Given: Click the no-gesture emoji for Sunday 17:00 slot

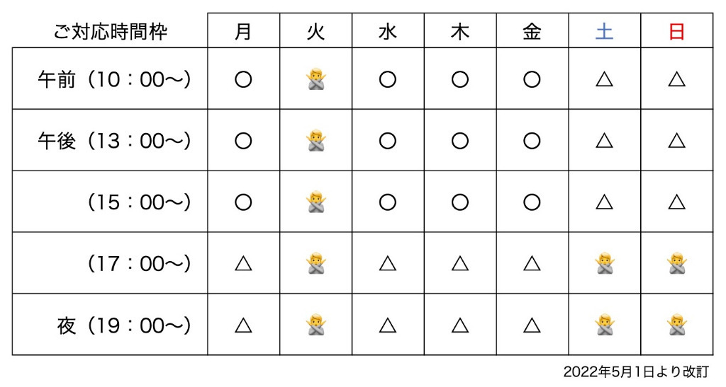Looking at the screenshot, I should tap(677, 264).
